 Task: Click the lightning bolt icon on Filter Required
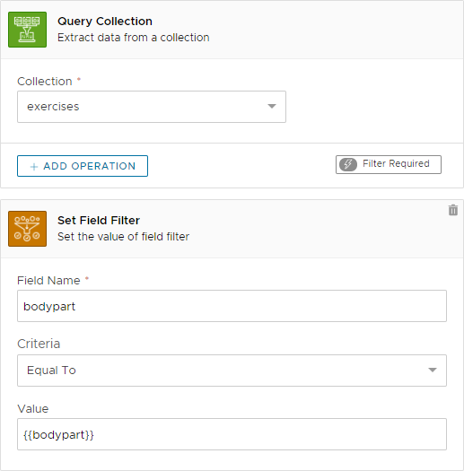pyautogui.click(x=348, y=164)
